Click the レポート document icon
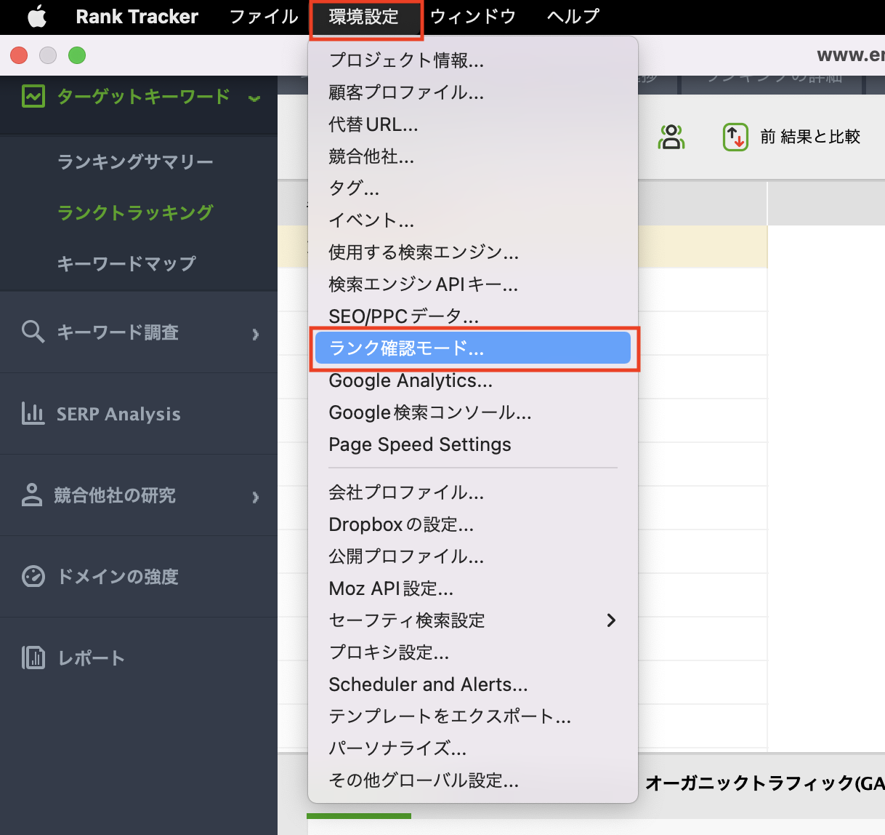Viewport: 885px width, 835px height. click(x=33, y=658)
